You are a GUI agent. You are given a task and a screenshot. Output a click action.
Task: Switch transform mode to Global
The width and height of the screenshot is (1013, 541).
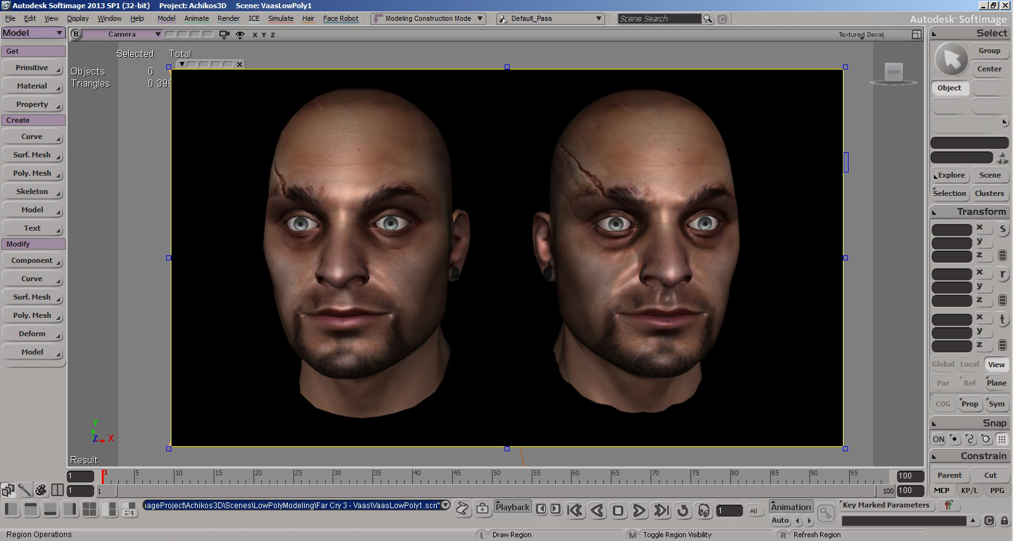[943, 364]
